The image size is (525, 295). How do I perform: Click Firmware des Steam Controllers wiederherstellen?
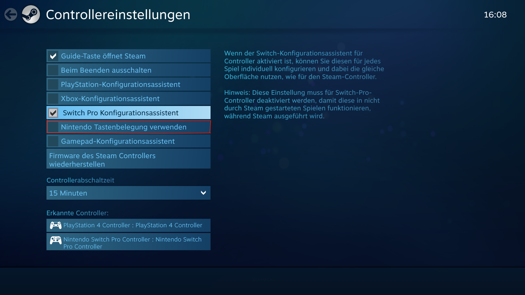[129, 159]
